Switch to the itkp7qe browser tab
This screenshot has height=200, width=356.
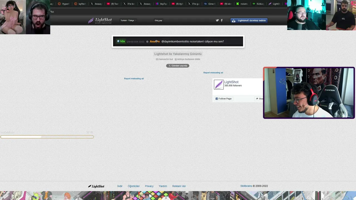click(161, 4)
